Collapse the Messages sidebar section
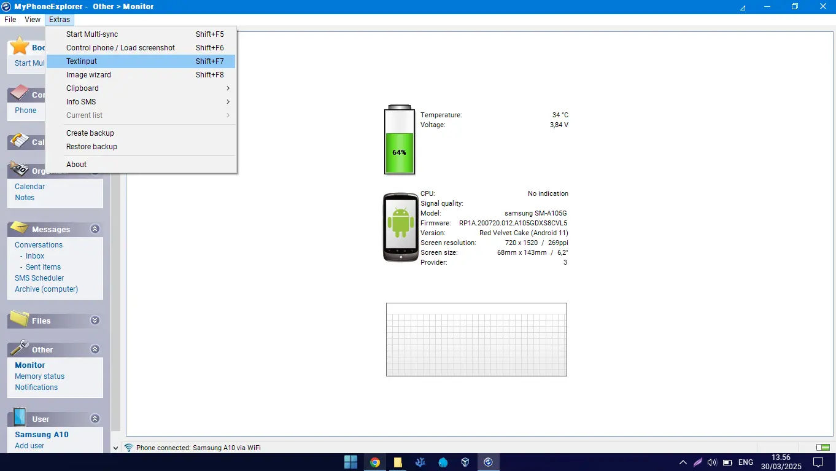This screenshot has width=836, height=471. (x=95, y=229)
